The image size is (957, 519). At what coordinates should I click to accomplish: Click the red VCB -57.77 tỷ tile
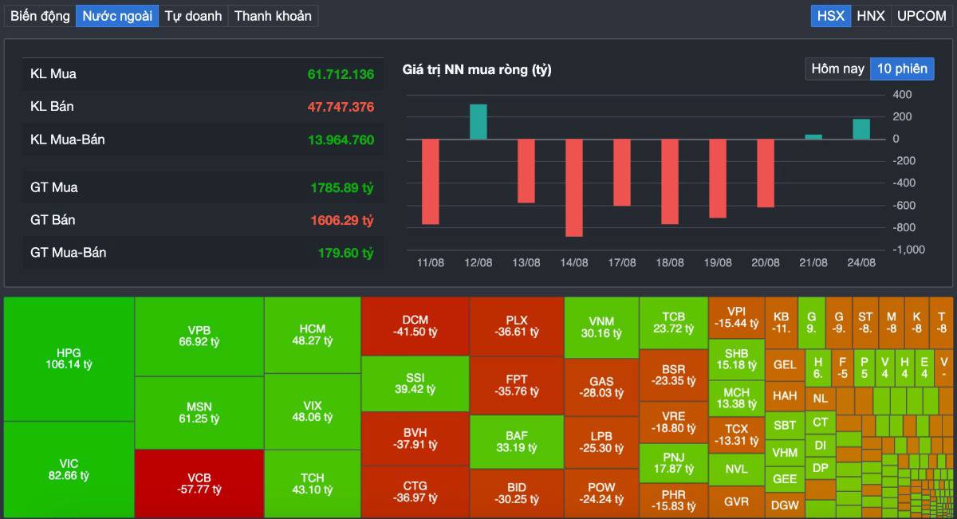tap(199, 484)
